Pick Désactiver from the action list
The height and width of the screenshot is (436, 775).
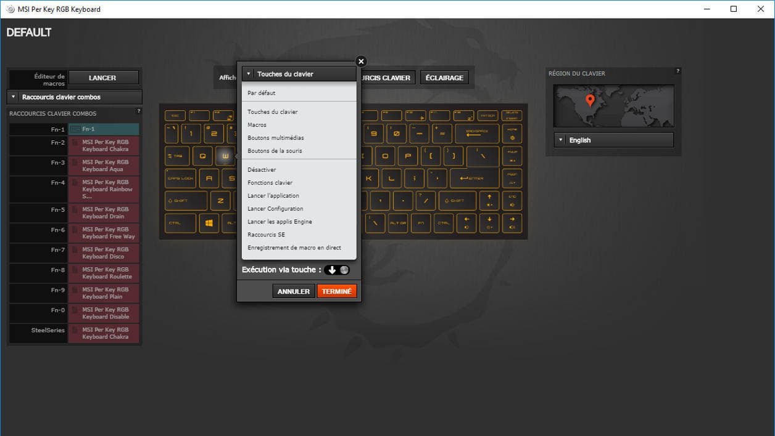(262, 170)
